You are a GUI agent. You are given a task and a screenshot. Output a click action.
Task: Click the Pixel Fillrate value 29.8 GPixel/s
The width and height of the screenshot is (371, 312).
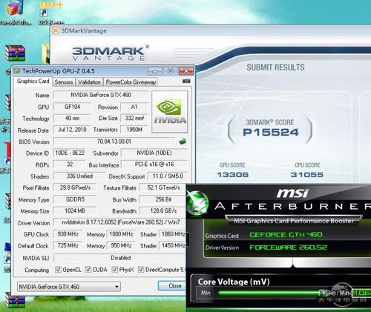[75, 187]
